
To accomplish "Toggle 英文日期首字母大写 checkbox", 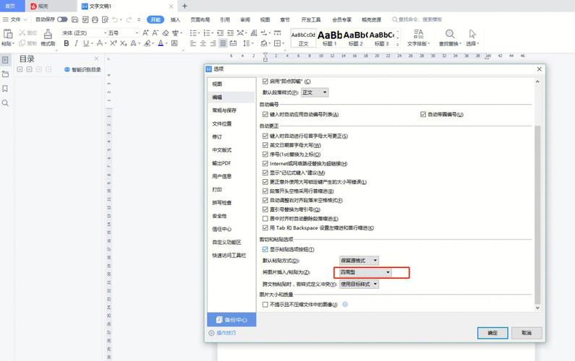I will 265,145.
